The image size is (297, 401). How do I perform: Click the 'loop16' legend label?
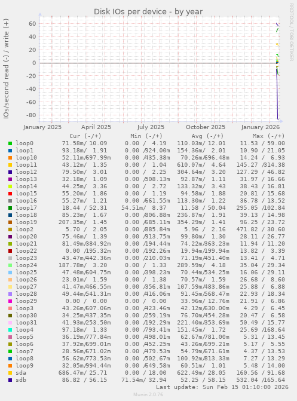tap(26, 201)
